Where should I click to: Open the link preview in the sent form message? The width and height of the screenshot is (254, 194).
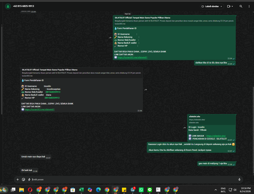click(x=174, y=21)
